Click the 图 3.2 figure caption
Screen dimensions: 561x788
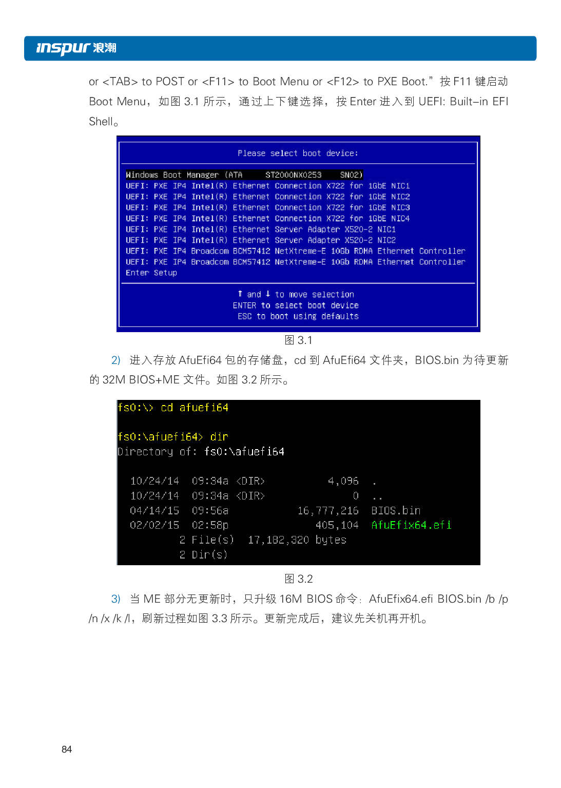(x=298, y=579)
